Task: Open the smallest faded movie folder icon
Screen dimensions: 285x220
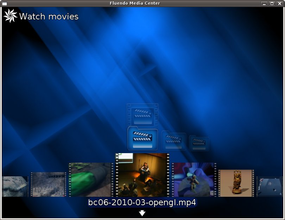Action: (199, 143)
